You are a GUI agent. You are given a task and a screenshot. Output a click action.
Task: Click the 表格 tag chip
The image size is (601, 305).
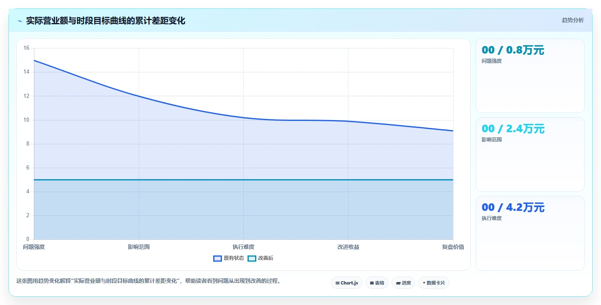pyautogui.click(x=377, y=283)
